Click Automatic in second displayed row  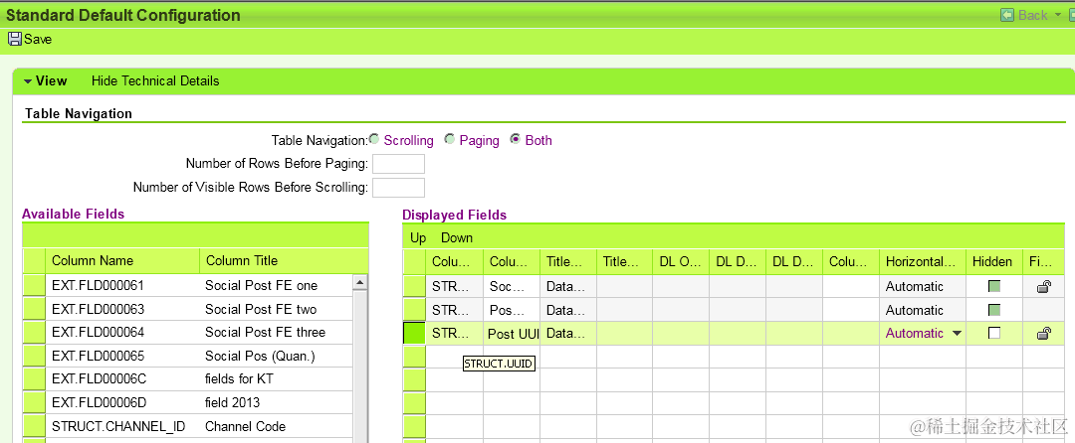click(922, 310)
